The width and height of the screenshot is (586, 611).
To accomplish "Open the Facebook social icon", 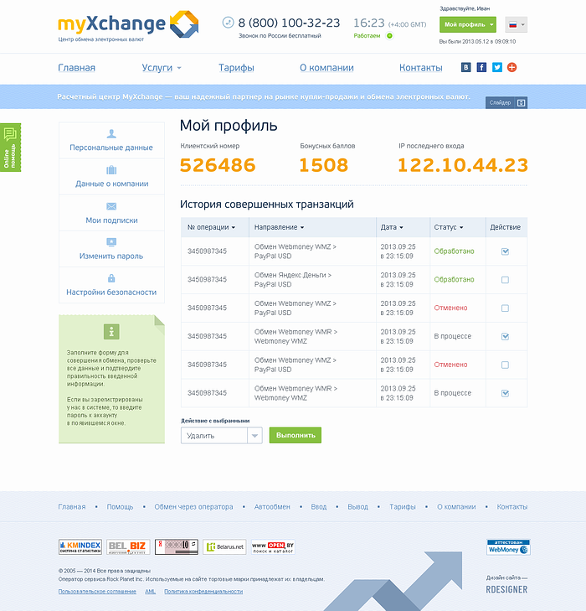I will point(481,67).
